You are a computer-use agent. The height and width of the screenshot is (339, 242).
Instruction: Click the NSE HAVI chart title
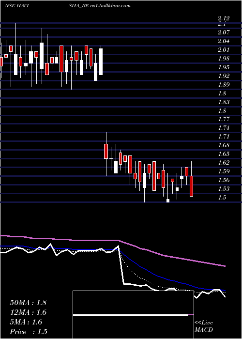pos(17,6)
